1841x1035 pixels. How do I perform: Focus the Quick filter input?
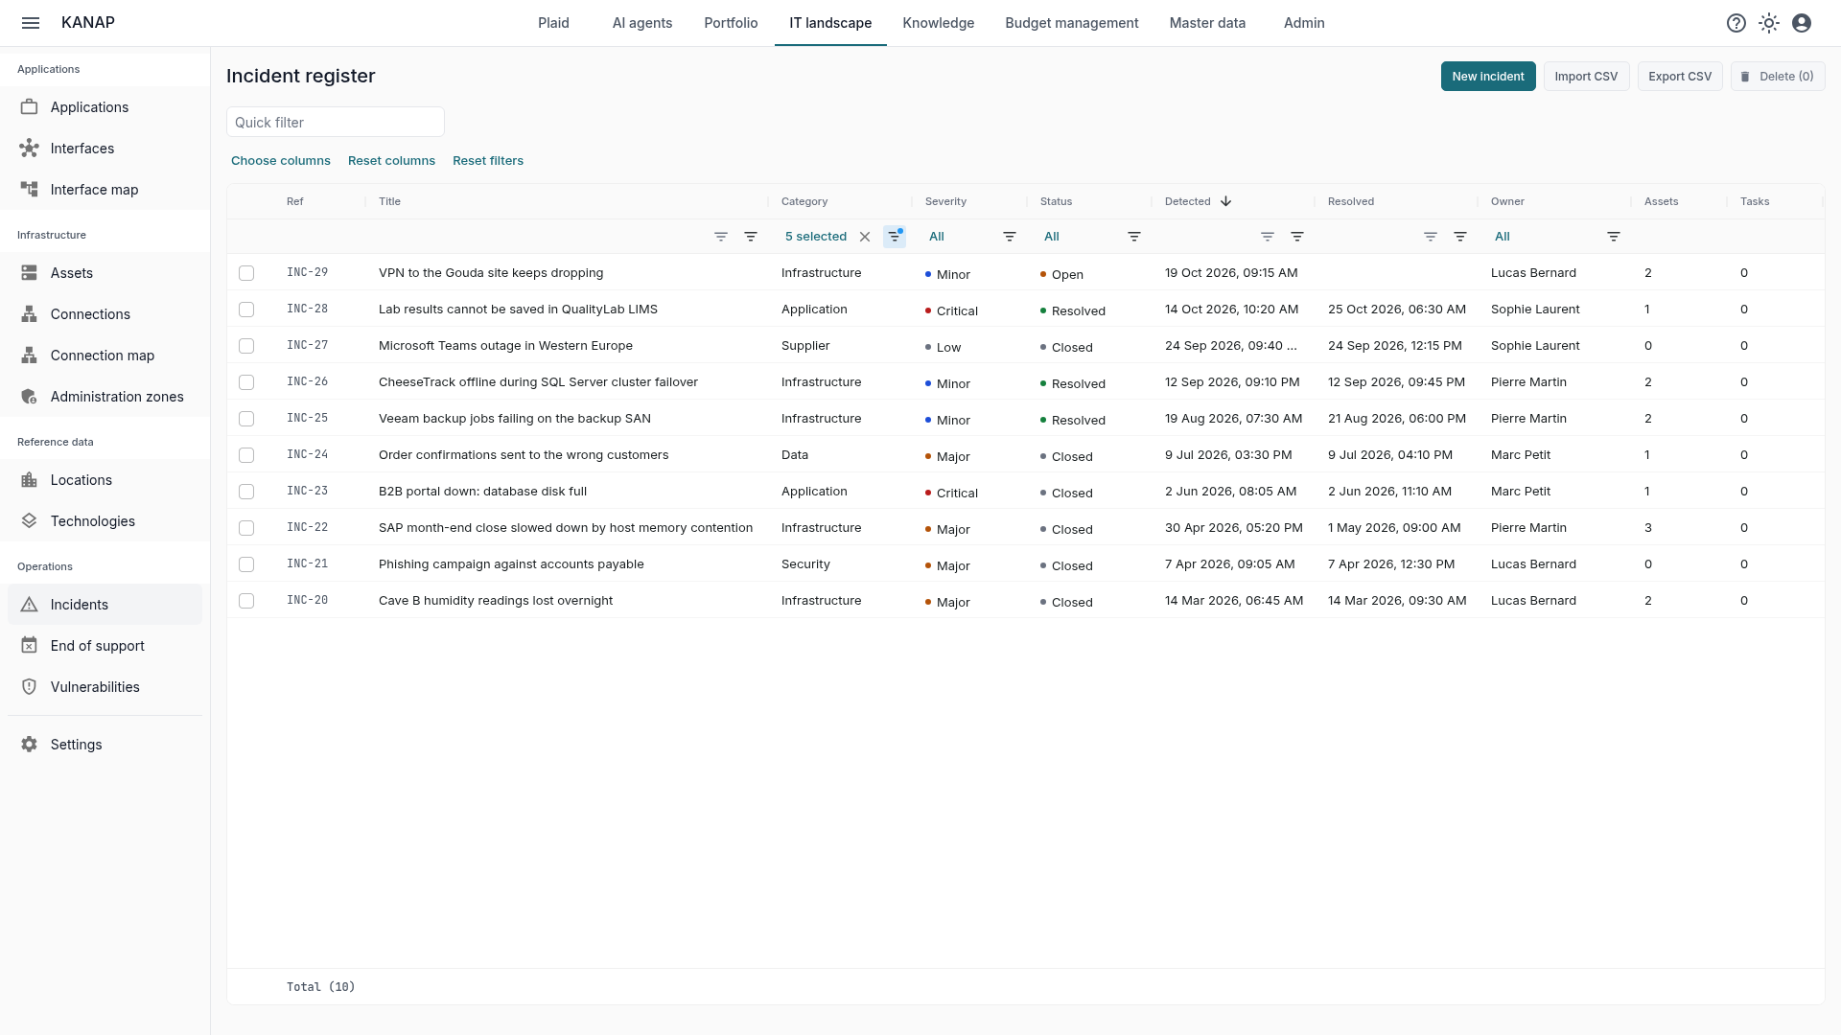[336, 123]
